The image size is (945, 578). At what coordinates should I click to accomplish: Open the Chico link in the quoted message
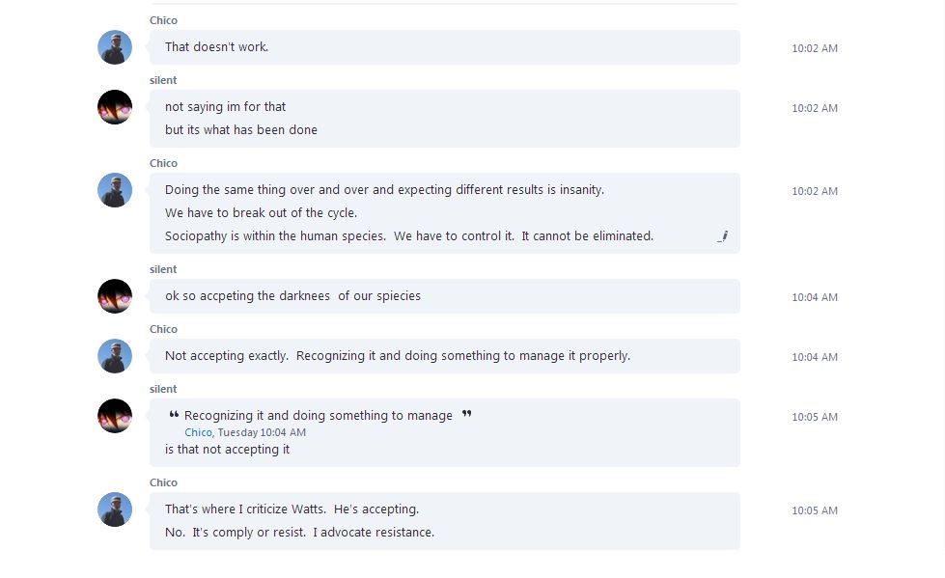pos(198,432)
